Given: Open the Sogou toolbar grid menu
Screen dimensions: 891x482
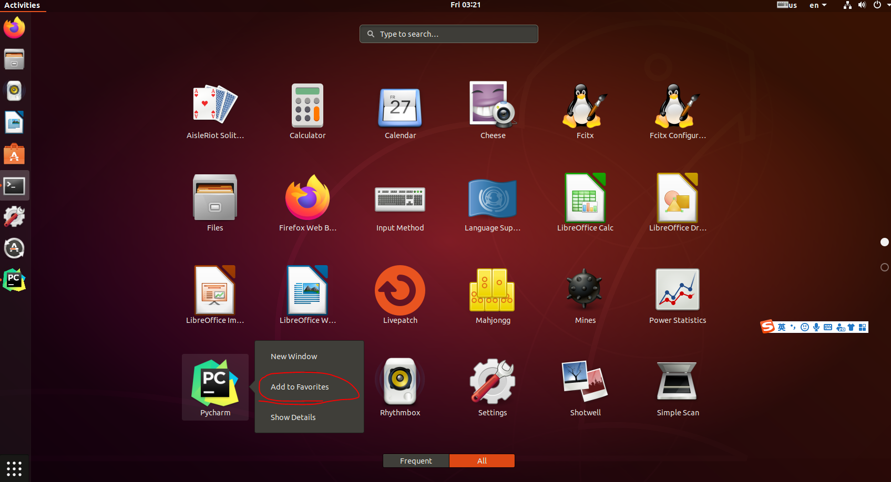Looking at the screenshot, I should pyautogui.click(x=863, y=327).
